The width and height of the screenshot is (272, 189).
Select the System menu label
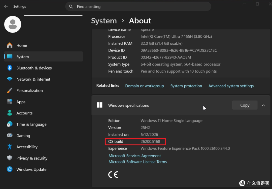(x=23, y=57)
